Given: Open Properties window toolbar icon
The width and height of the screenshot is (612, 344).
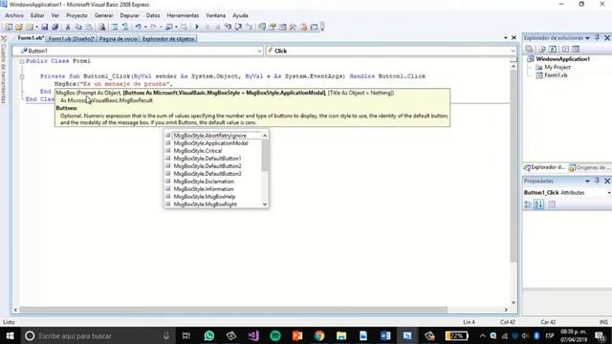Looking at the screenshot, I should (272, 27).
